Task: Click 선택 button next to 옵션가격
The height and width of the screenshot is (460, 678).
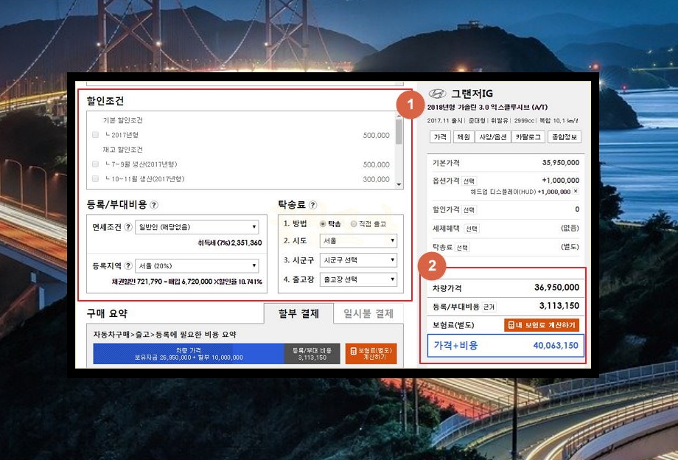Action: 469,181
